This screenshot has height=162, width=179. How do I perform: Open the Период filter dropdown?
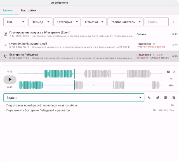(x=40, y=22)
